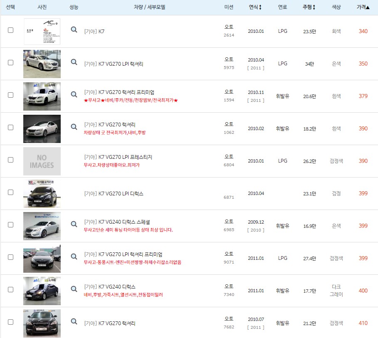Open magnifier for K7 VG270 럭셔리 priced 410
Viewport: 378px width, 338px height.
[x=74, y=322]
